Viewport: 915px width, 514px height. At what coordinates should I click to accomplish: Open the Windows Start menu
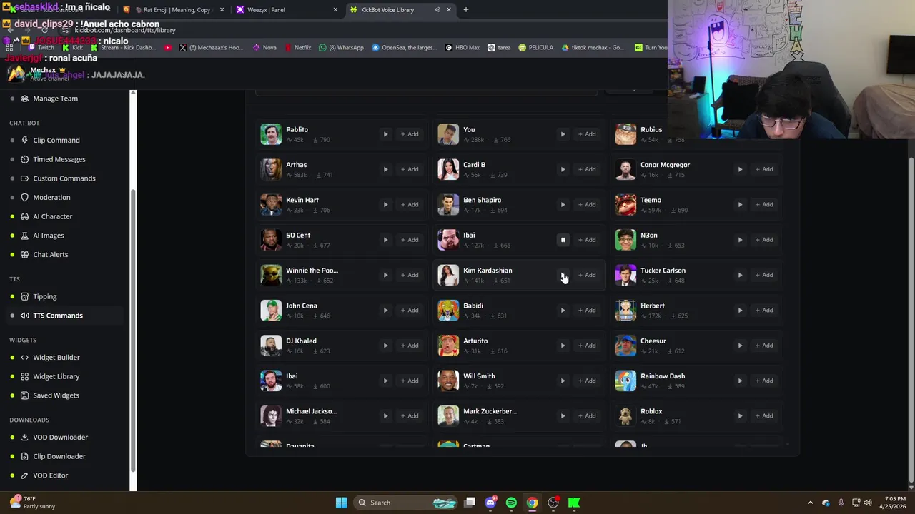click(x=341, y=503)
